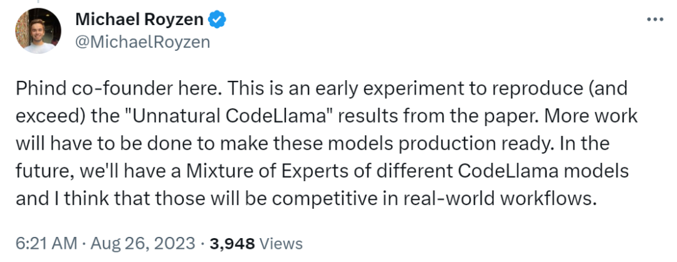677x262 pixels.
Task: Click the 6:21 AM timestamp
Action: (42, 243)
